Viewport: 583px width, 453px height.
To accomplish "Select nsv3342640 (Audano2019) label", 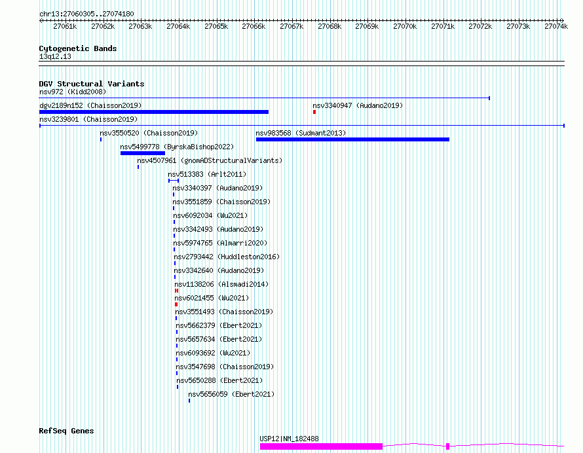I will point(219,270).
